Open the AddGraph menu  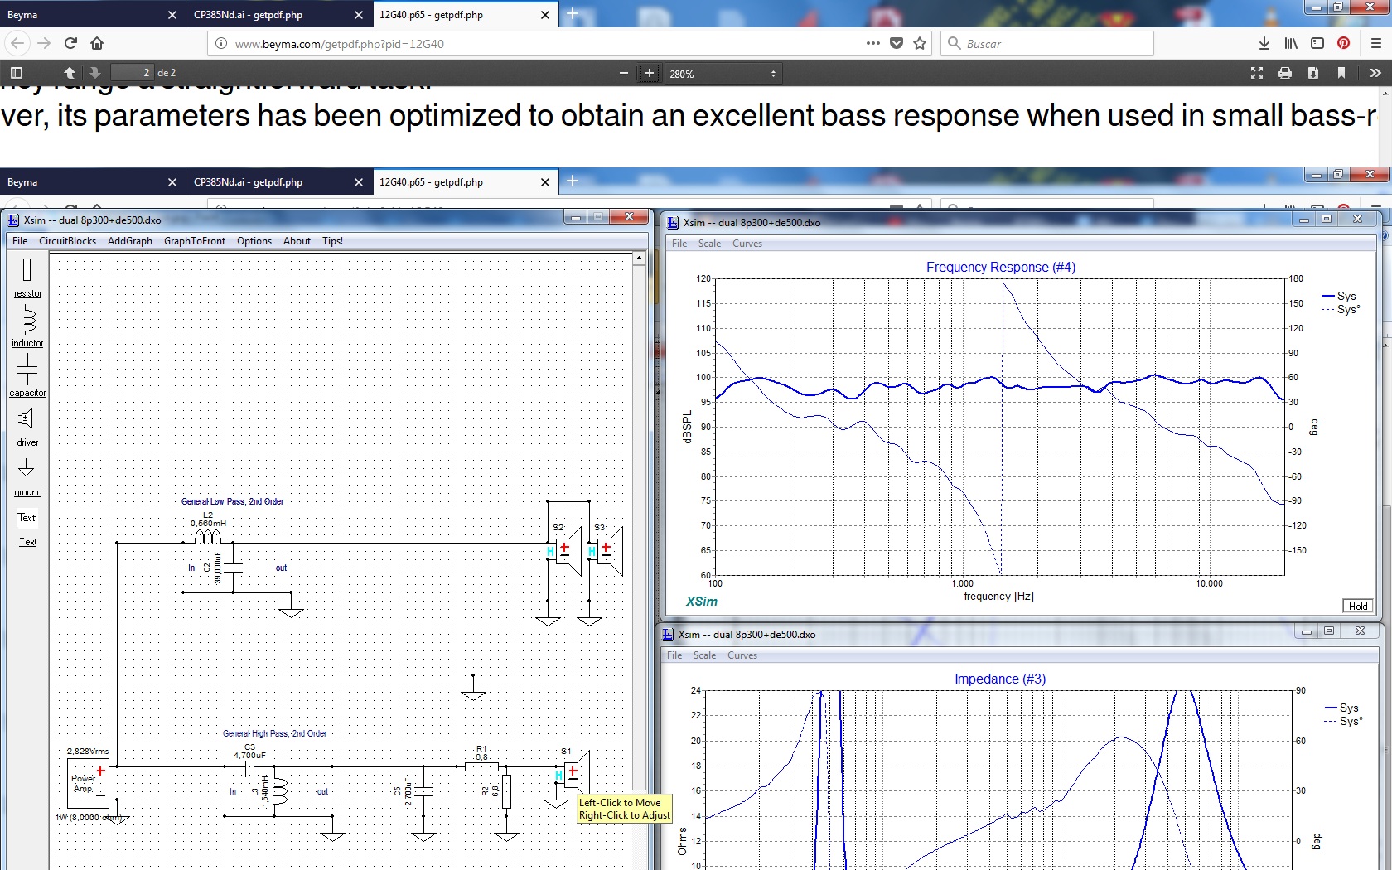pos(130,241)
